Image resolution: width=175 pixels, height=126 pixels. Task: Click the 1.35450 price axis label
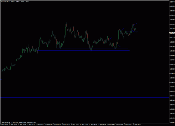[172, 29]
